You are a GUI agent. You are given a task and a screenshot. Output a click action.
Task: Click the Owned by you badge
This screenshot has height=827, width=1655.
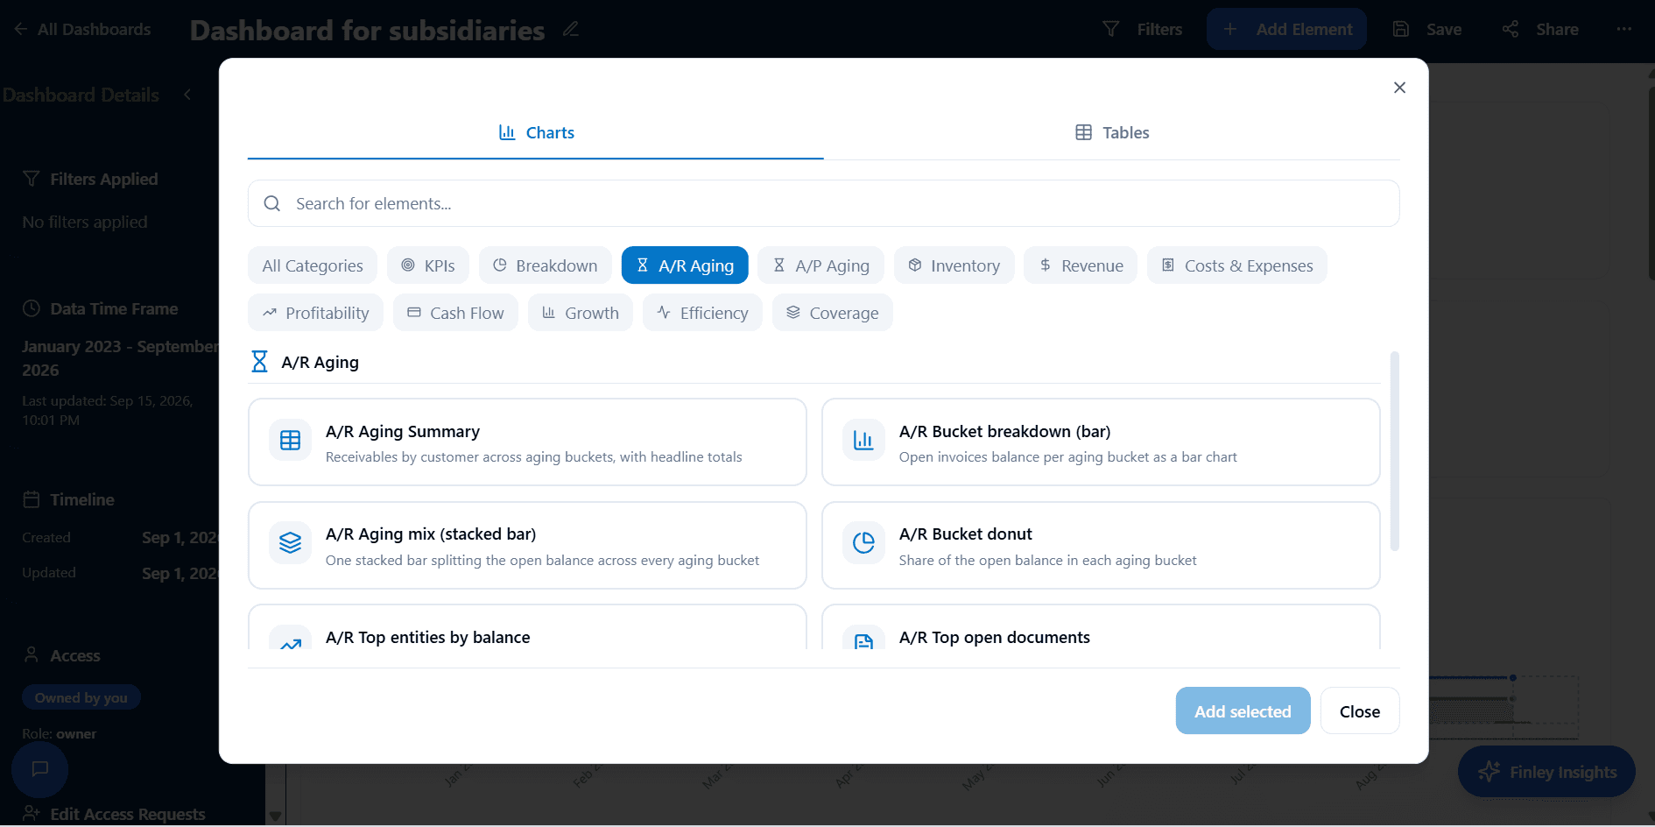pos(81,697)
